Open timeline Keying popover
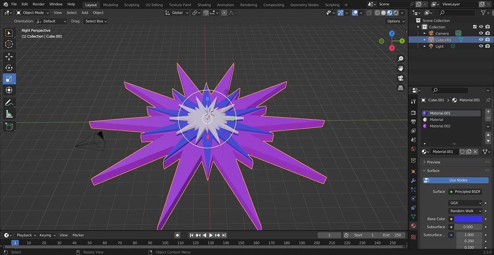The image size is (494, 255). 47,235
